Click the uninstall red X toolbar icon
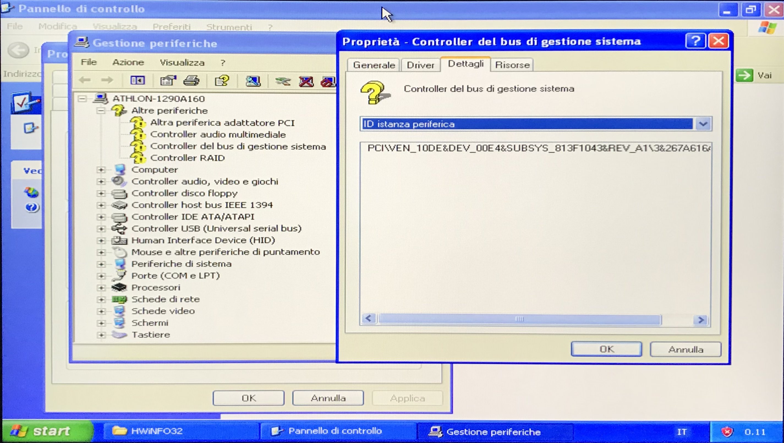 306,81
